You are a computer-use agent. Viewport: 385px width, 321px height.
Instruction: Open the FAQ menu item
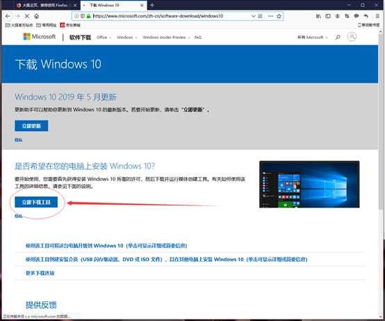coord(198,38)
